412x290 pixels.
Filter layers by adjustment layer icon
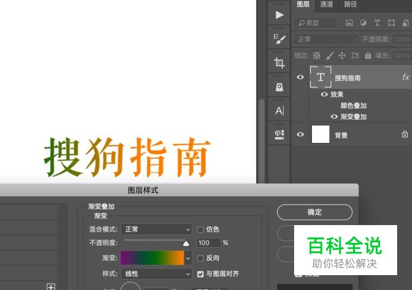pos(363,23)
